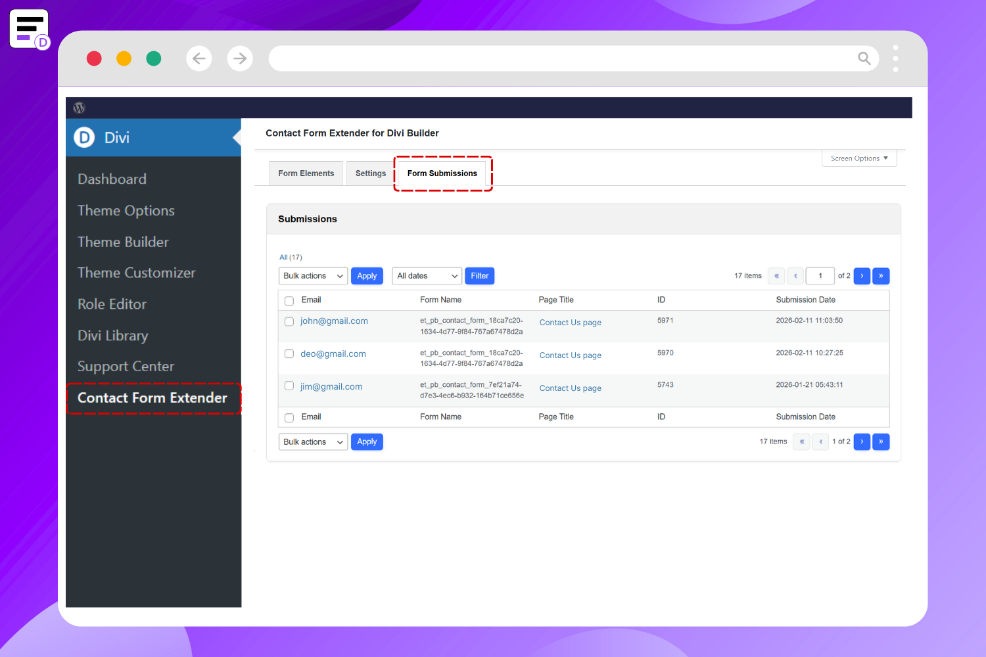
Task: Click the Divi logo icon in sidebar
Action: [84, 137]
